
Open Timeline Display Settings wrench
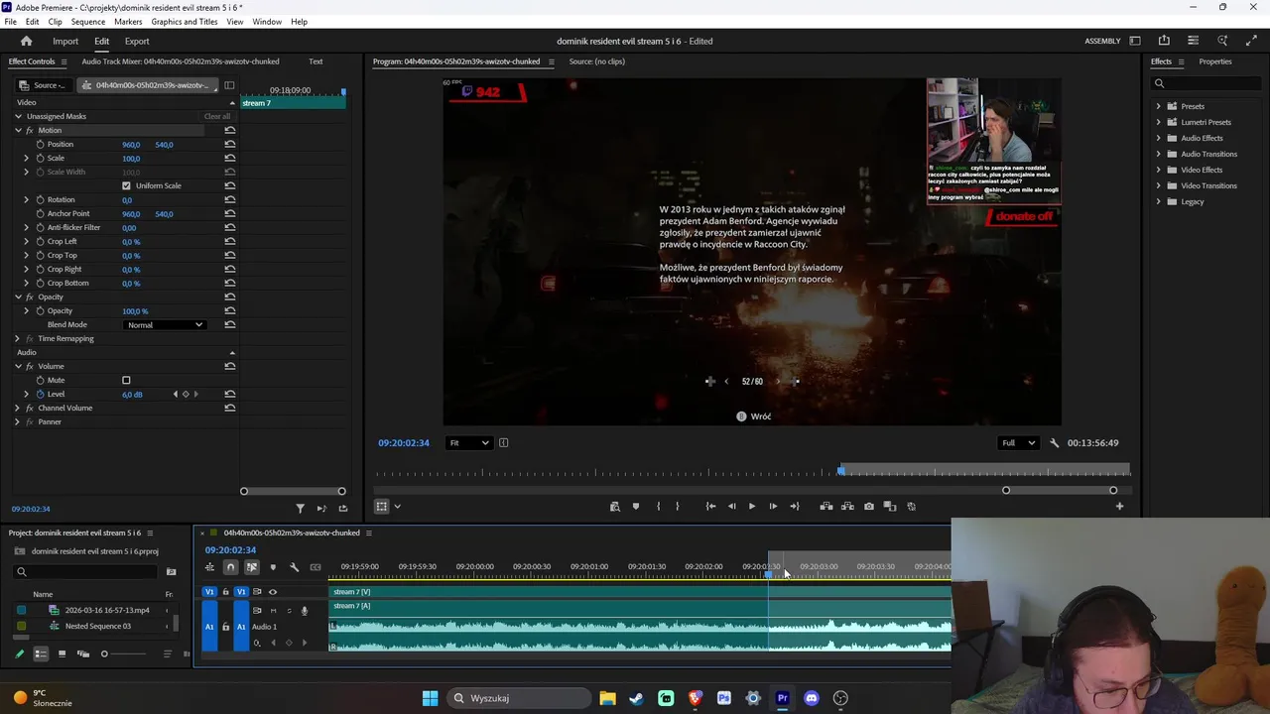click(x=294, y=567)
